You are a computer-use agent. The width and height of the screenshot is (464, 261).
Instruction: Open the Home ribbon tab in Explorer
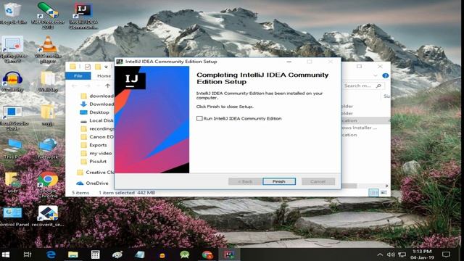click(104, 76)
